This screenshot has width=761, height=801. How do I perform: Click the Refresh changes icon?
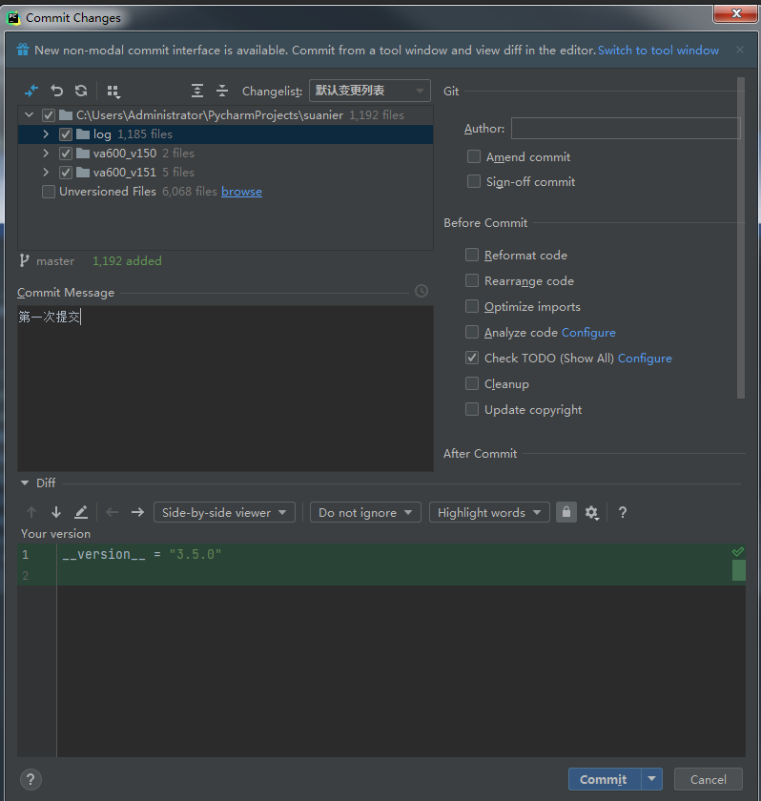point(81,91)
